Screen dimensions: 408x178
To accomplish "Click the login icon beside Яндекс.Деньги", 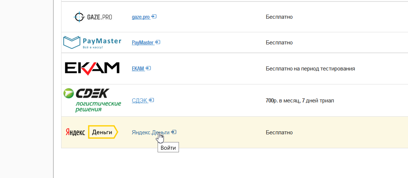I will (x=174, y=132).
